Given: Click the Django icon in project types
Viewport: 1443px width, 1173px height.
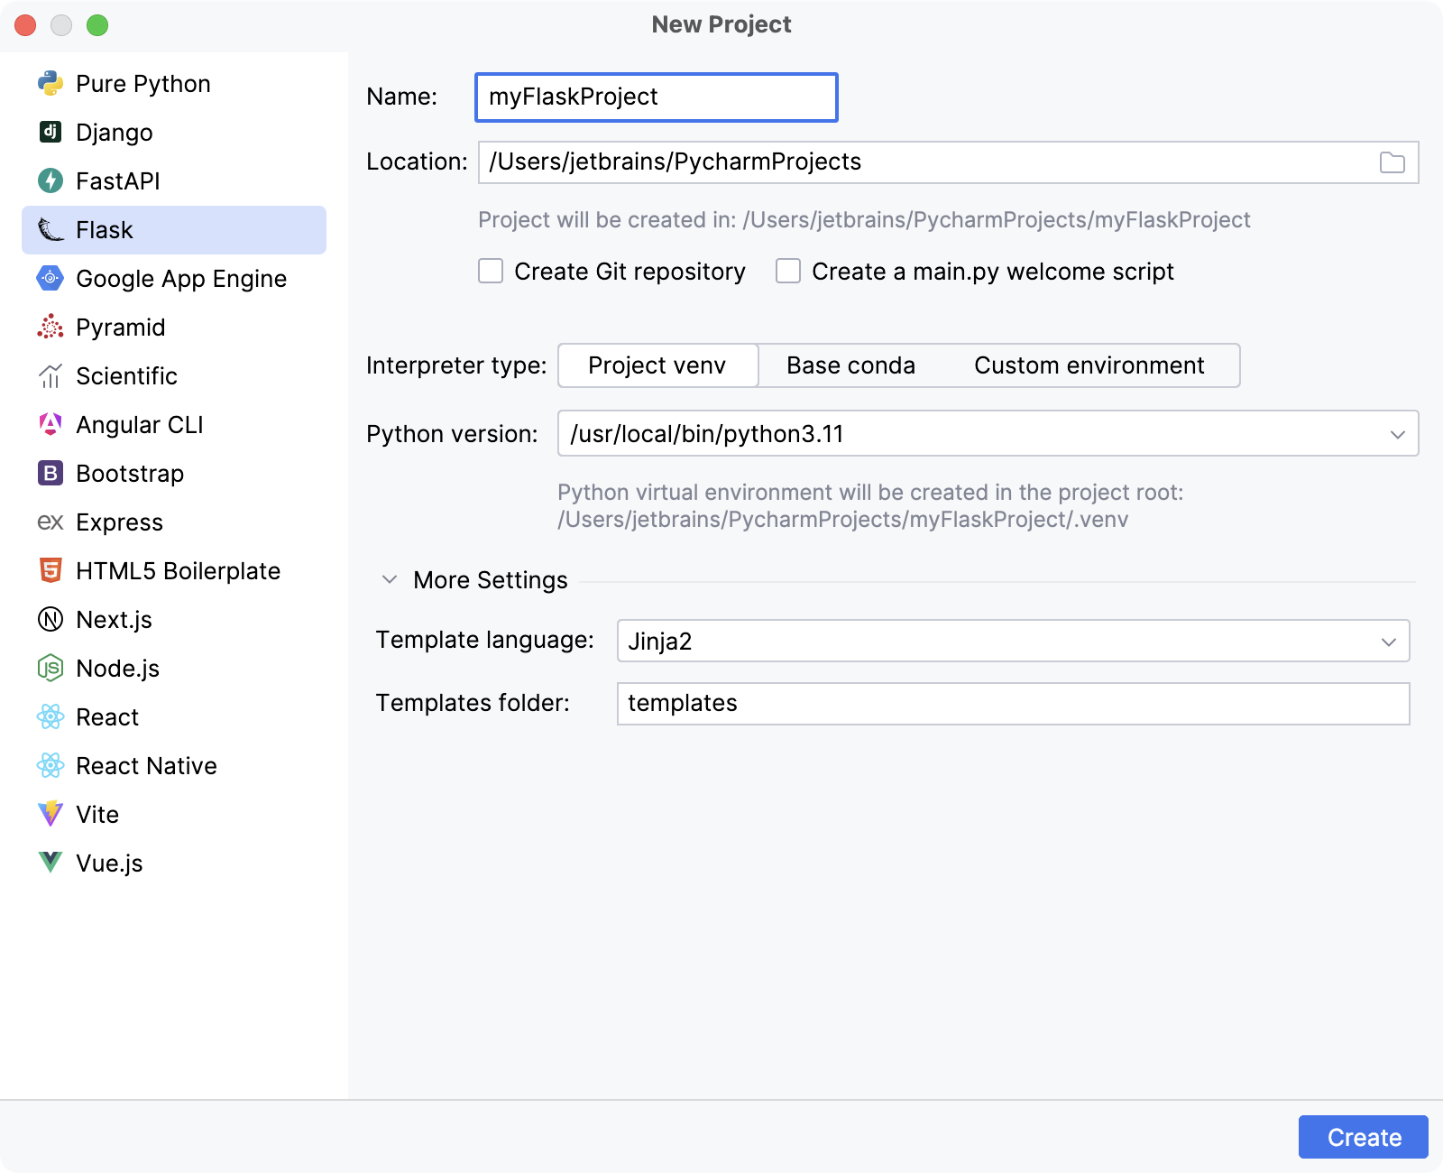Looking at the screenshot, I should coord(51,133).
